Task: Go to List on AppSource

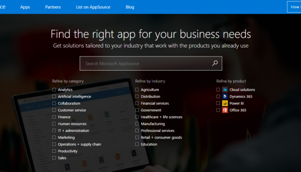Action: click(93, 7)
